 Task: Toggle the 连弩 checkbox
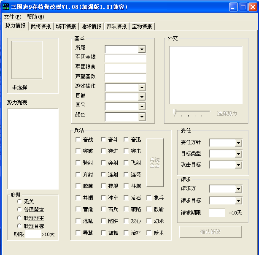(x=126, y=174)
